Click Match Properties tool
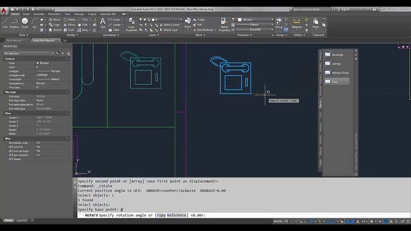The image size is (411, 231). (224, 24)
